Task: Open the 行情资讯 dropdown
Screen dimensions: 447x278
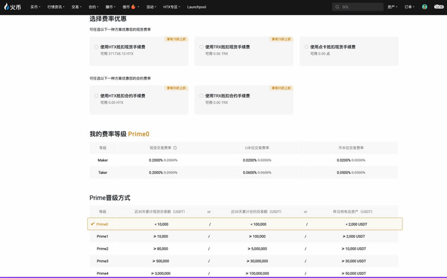Action: (55, 7)
